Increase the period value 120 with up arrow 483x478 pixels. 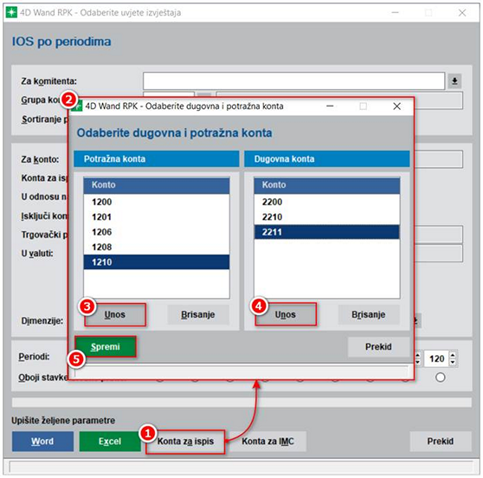click(453, 355)
